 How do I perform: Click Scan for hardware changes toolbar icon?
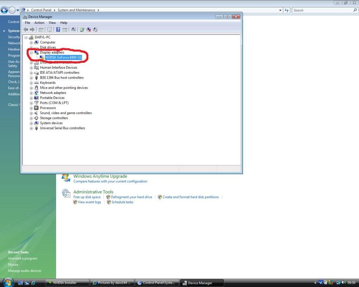(x=74, y=29)
